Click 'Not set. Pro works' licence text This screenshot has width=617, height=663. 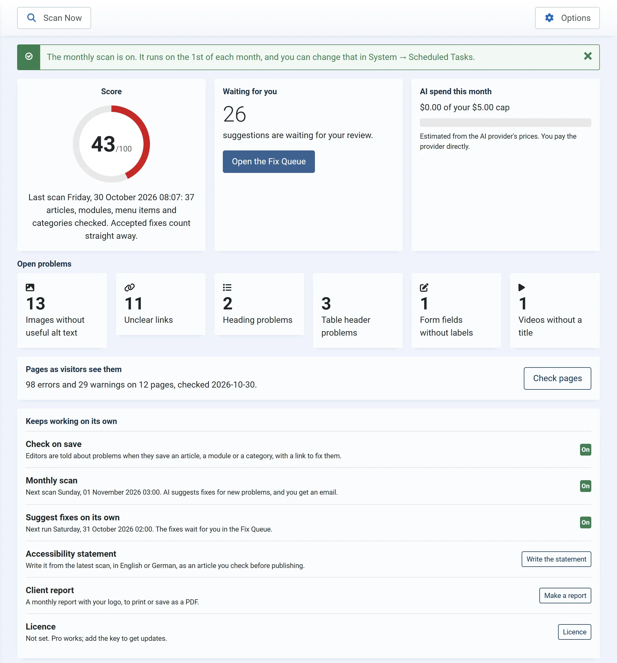[x=96, y=638]
